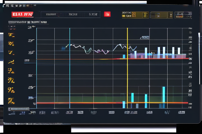Click the blue marker at the start of the price line
The height and width of the screenshot is (134, 202).
(x=63, y=48)
